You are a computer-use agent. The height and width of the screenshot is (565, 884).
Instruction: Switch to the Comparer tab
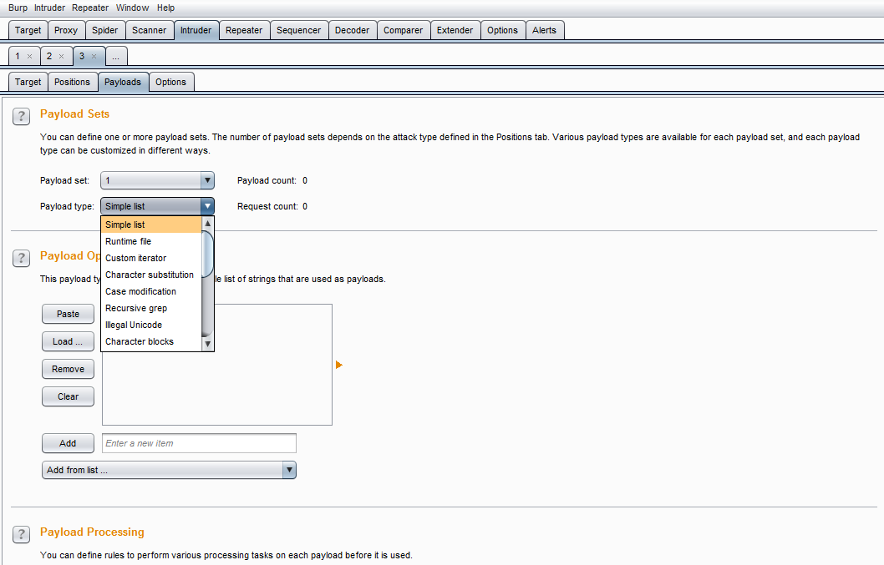pyautogui.click(x=403, y=30)
